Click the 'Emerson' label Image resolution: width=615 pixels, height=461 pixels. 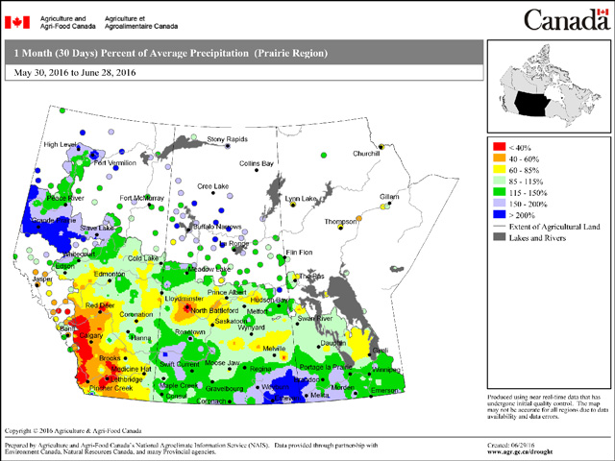[x=384, y=391]
